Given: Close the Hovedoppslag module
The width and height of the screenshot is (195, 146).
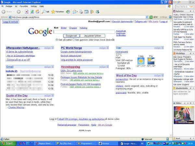Looking at the screenshot, I should (x=108, y=67).
